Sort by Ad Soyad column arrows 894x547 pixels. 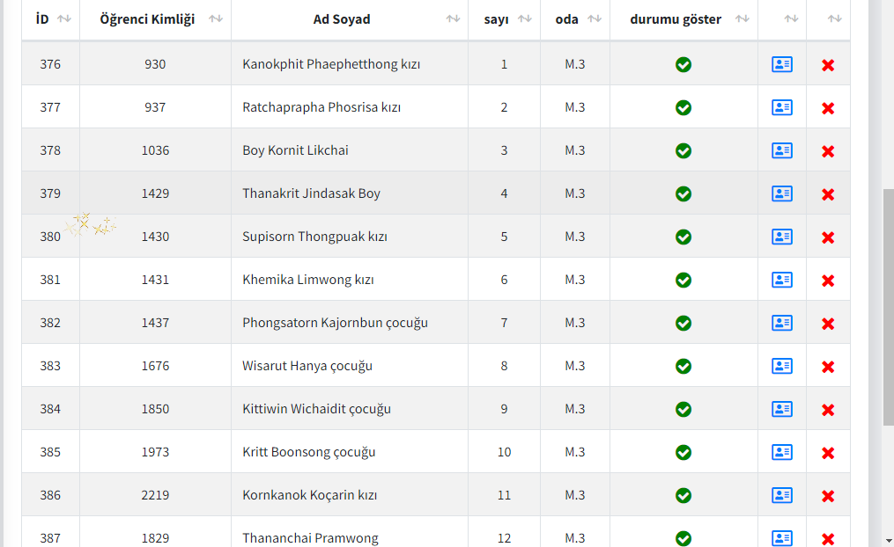click(453, 19)
